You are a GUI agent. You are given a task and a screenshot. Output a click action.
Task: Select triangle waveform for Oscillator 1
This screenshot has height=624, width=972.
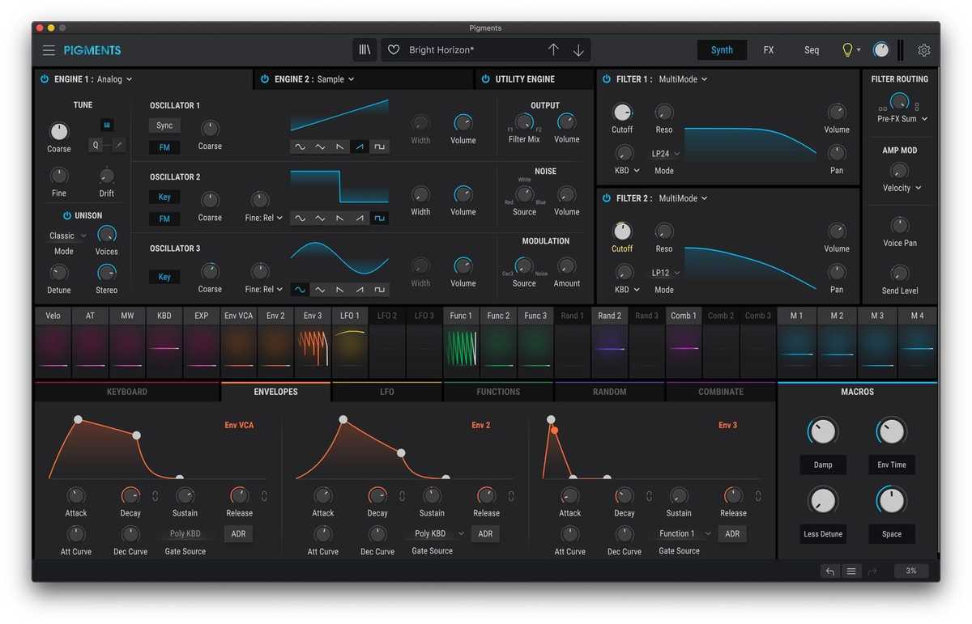[x=320, y=146]
